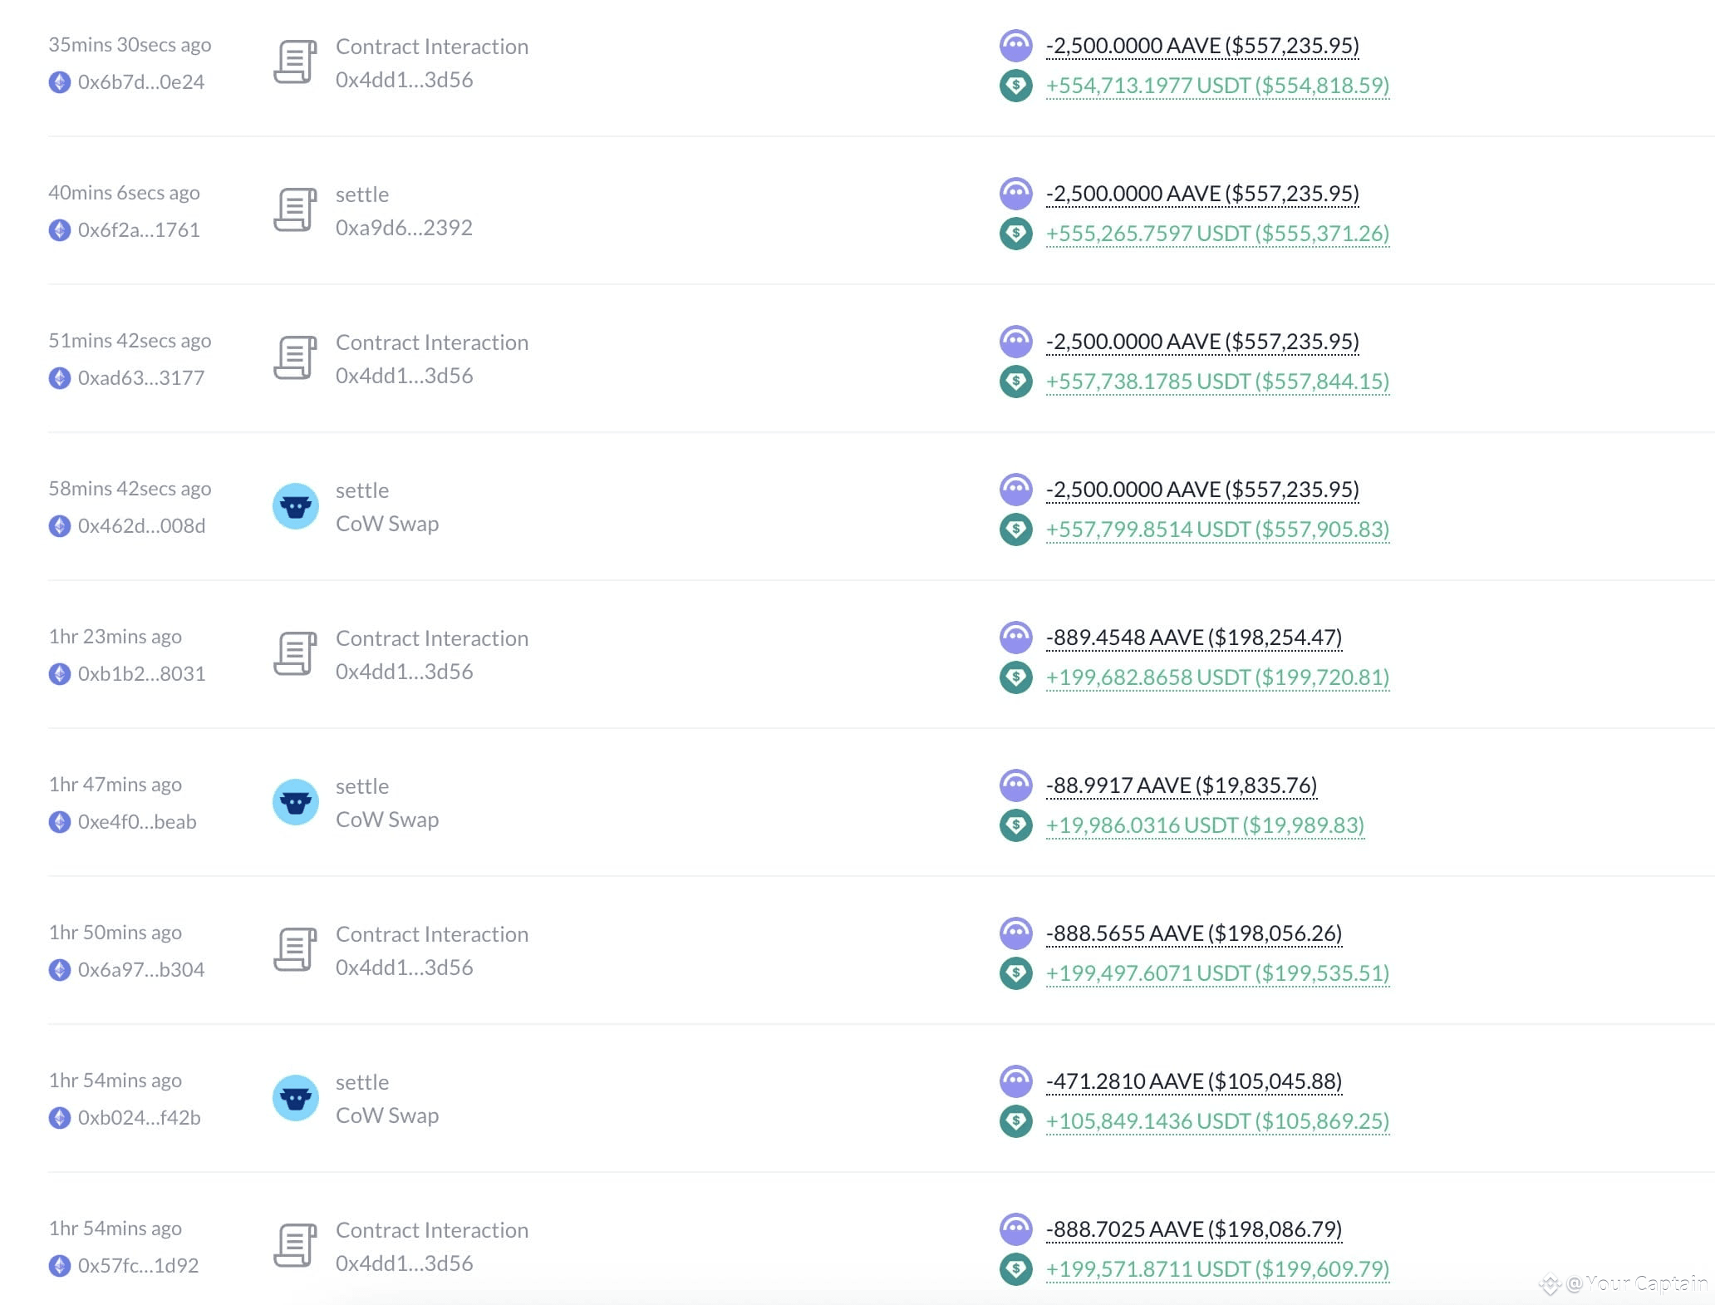The height and width of the screenshot is (1305, 1715).
Task: Open hash 0x57fc...1d92 in the last row
Action: click(x=138, y=1265)
